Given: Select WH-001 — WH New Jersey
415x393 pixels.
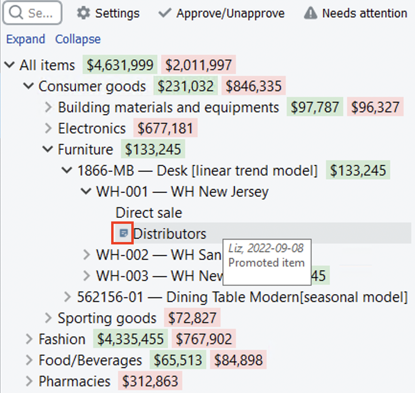Looking at the screenshot, I should (x=182, y=192).
